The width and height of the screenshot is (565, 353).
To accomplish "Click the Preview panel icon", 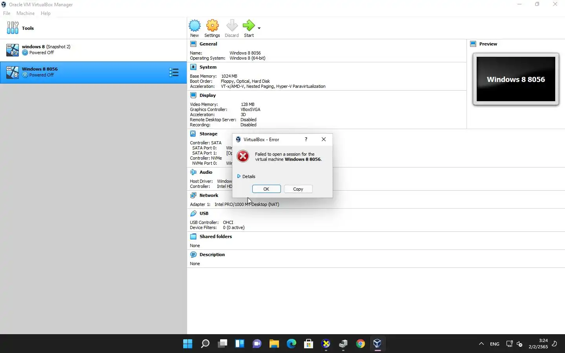I will tap(473, 44).
